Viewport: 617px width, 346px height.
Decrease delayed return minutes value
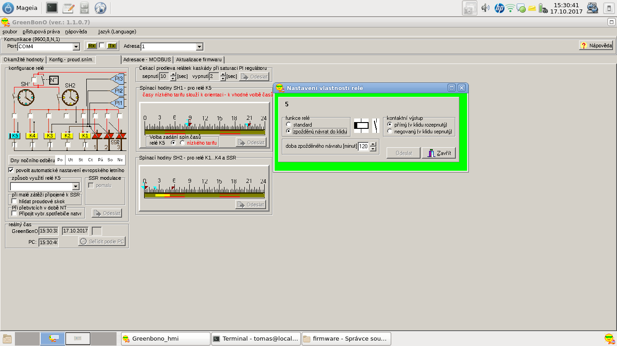[x=373, y=149]
